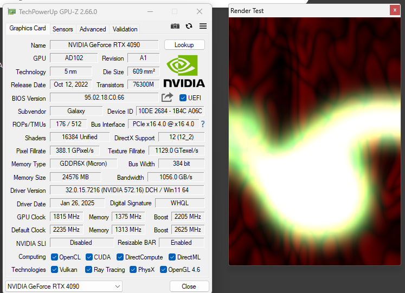
Task: Click the BIOS export share icon
Action: coord(167,97)
